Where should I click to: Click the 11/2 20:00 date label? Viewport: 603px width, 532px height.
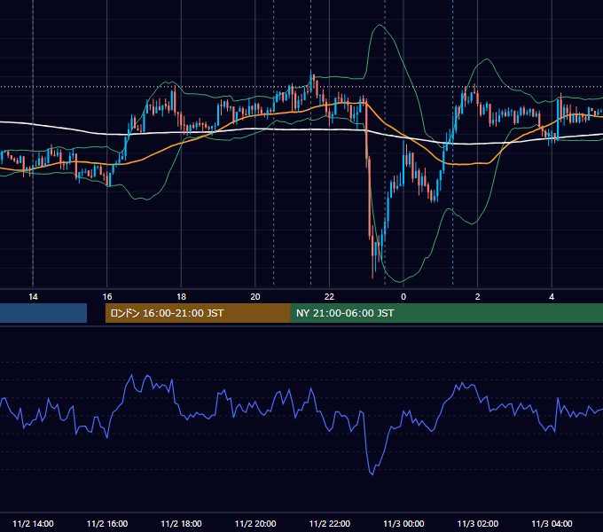coord(255,523)
